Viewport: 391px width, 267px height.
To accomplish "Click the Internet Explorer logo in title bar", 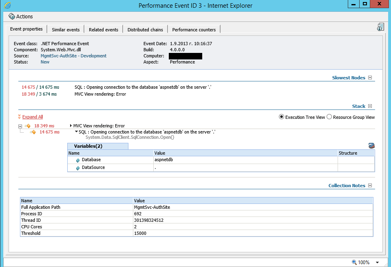I will pos(7,5).
